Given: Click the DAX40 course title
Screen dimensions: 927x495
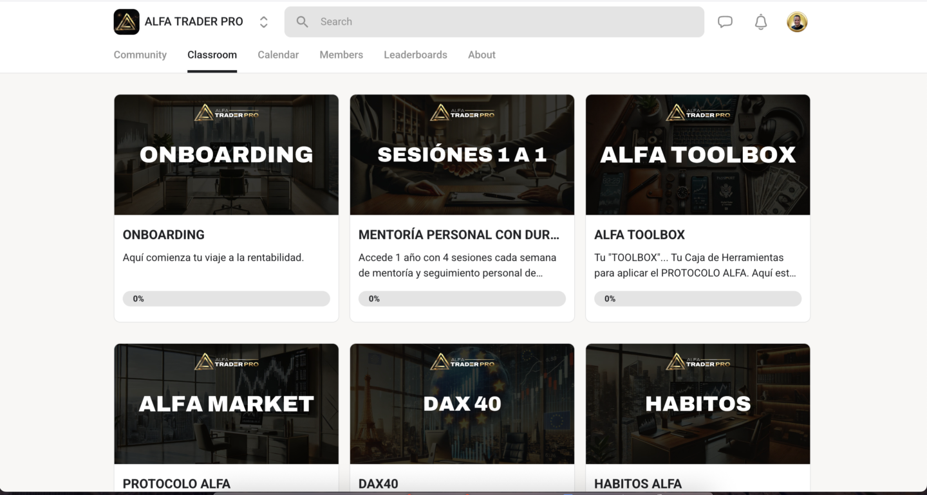Looking at the screenshot, I should [x=379, y=484].
